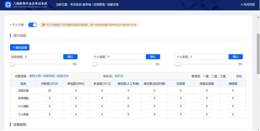
Task: Click 关闭页面 to close the page
Action: coord(248,5)
